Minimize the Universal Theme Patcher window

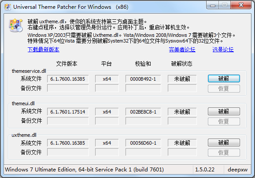pos(213,5)
